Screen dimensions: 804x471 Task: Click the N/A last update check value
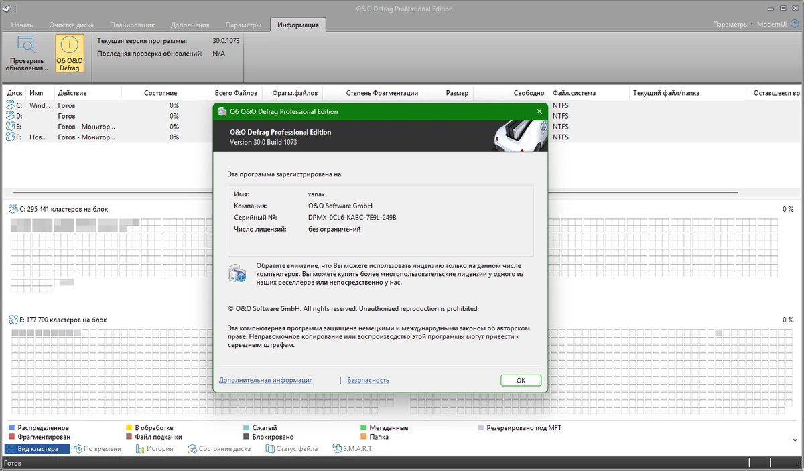pos(218,53)
